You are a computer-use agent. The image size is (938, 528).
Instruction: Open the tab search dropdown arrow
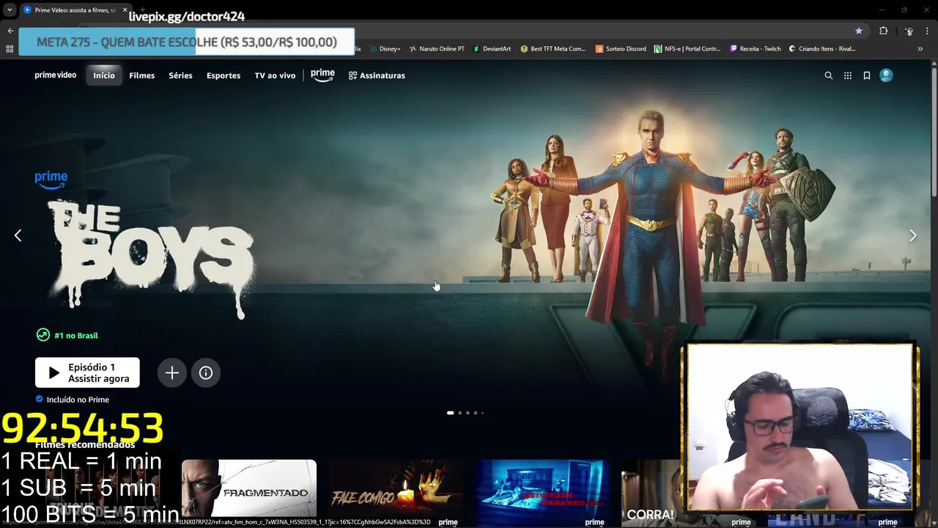[x=10, y=10]
